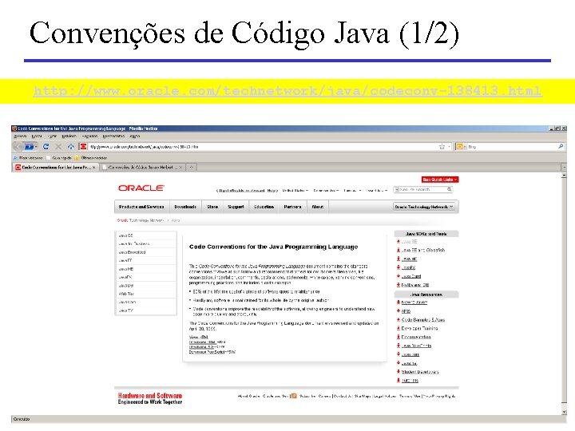This screenshot has height=431, width=575.
Task: Expand the Sun Quick Links red dropdown
Action: (x=440, y=180)
